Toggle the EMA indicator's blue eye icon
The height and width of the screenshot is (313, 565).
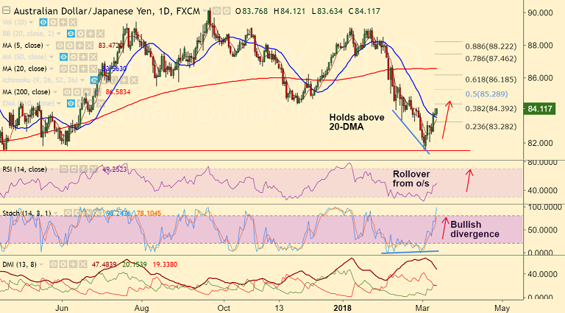point(71,104)
